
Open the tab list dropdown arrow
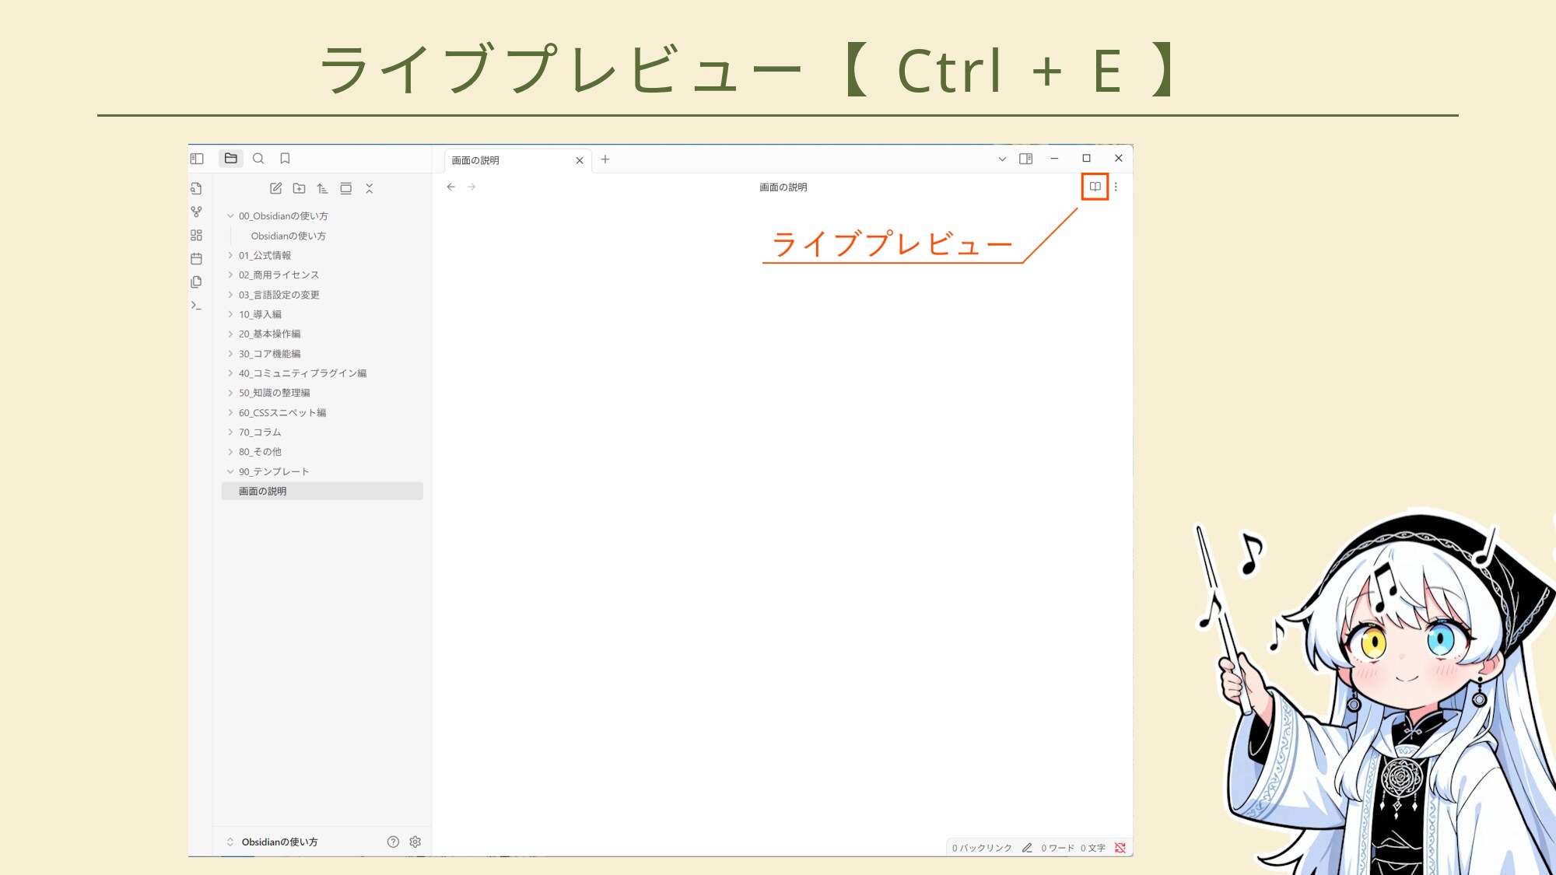(x=1002, y=159)
